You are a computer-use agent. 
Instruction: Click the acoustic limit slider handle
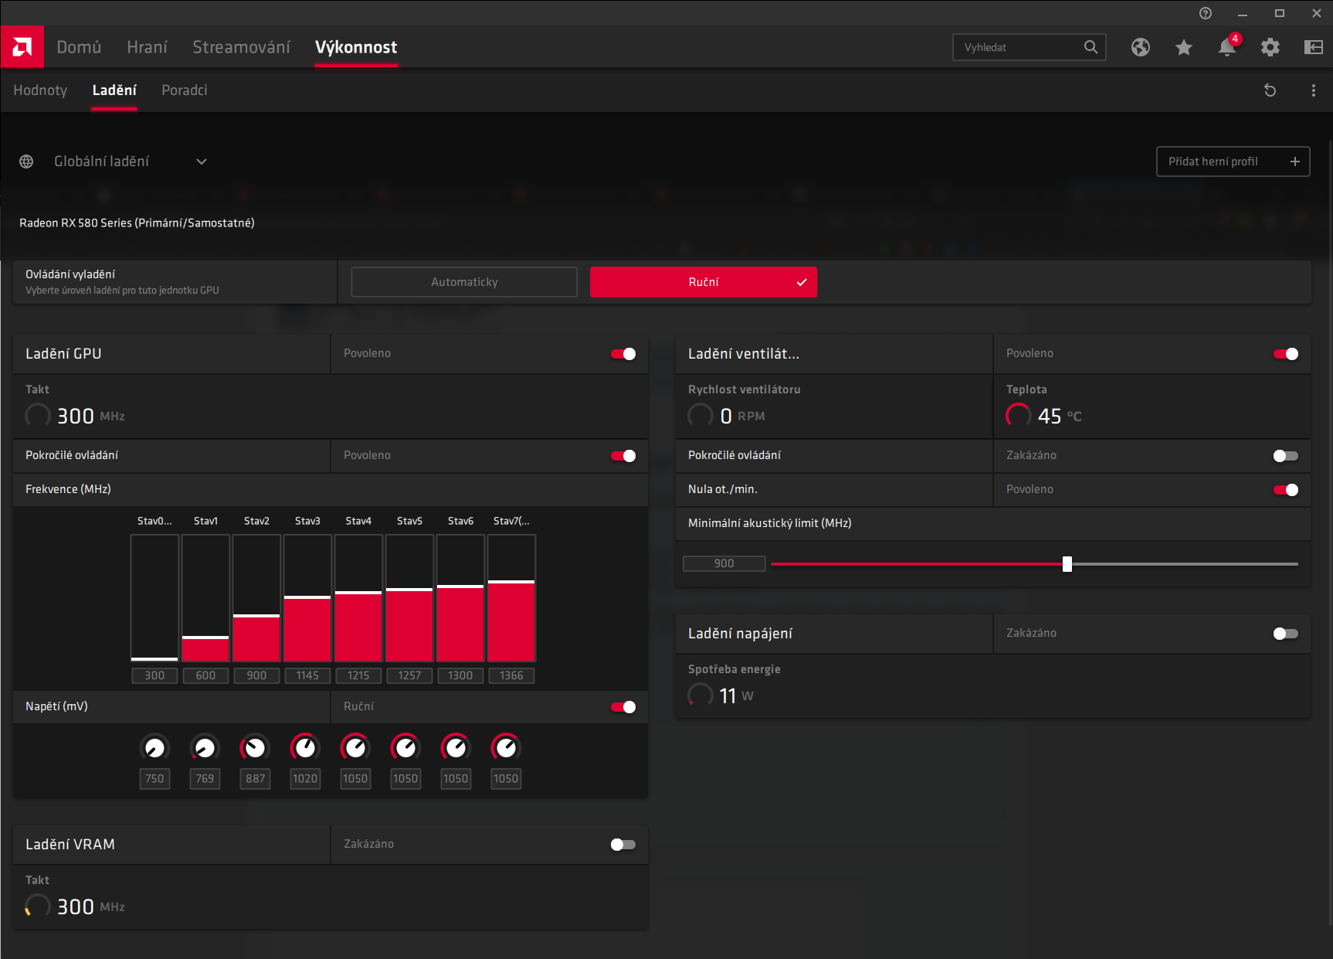click(x=1067, y=564)
